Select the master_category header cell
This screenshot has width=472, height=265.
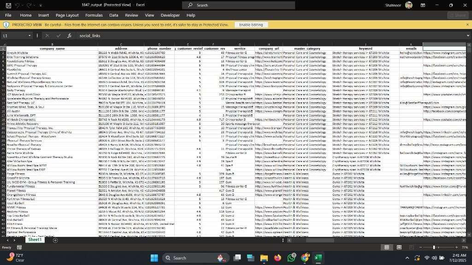pyautogui.click(x=307, y=48)
